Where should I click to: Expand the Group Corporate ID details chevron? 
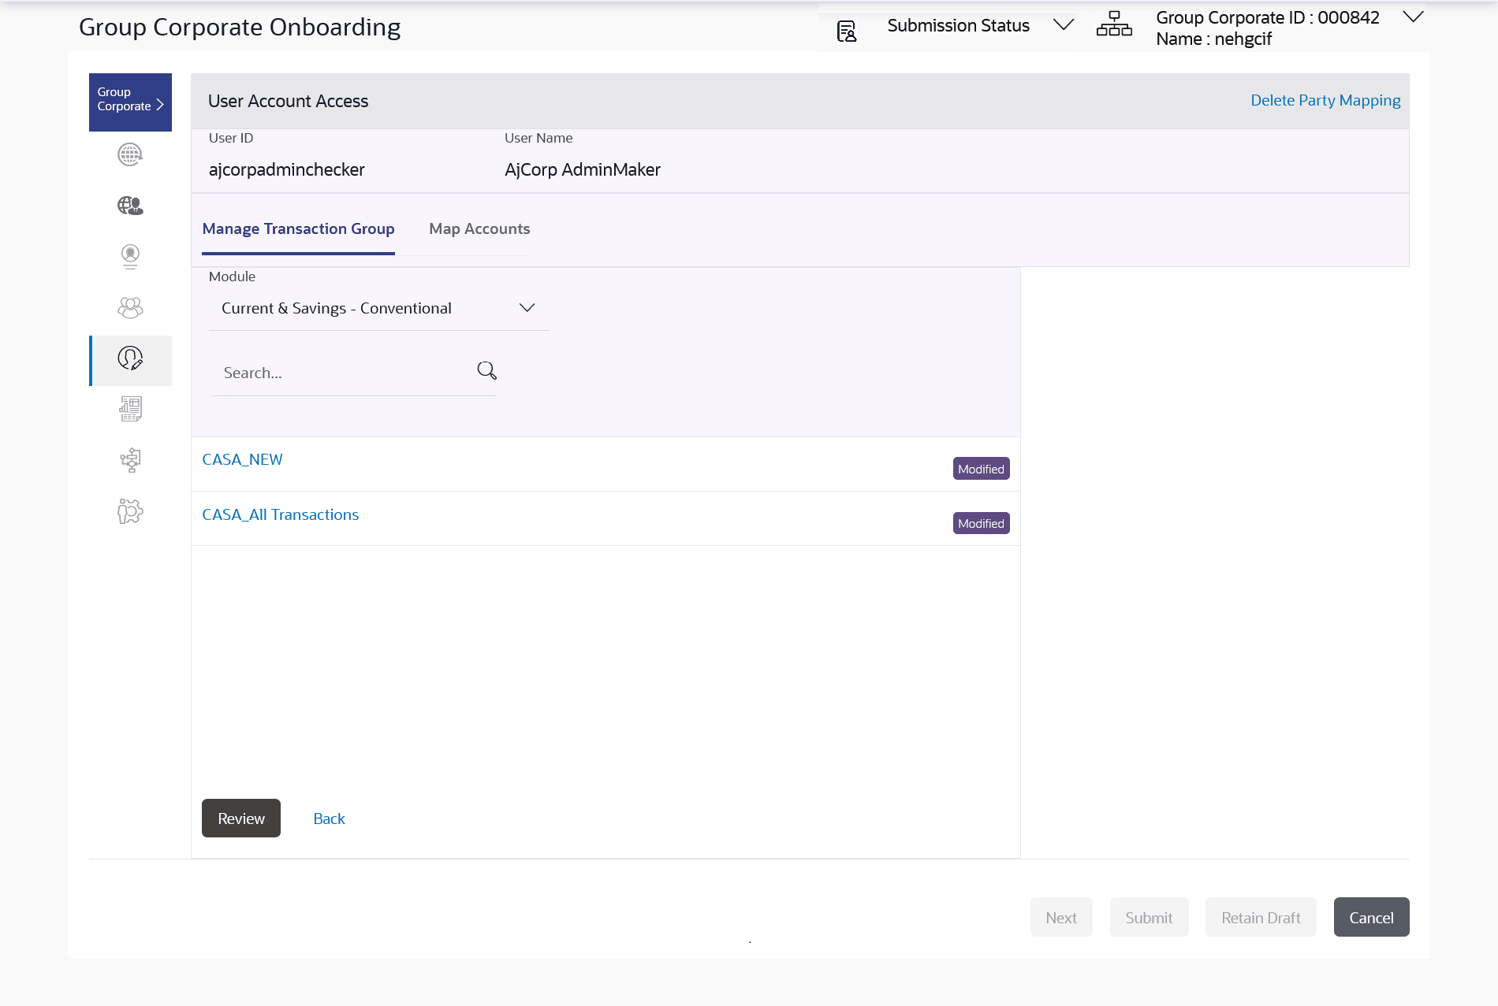click(1413, 17)
